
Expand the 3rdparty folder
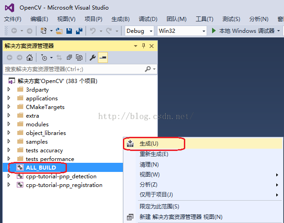click(9, 89)
